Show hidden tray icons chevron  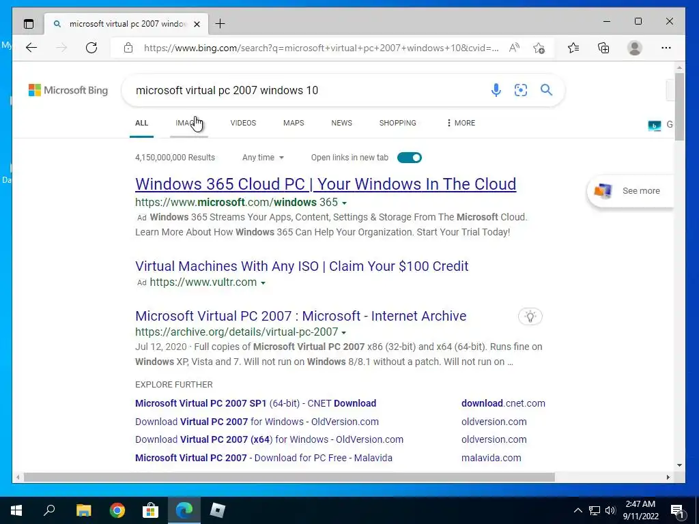pos(577,510)
